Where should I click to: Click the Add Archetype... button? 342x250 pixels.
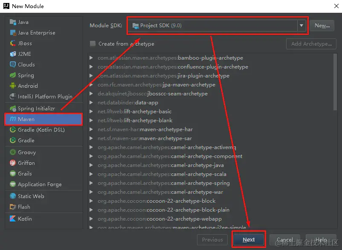(x=311, y=44)
